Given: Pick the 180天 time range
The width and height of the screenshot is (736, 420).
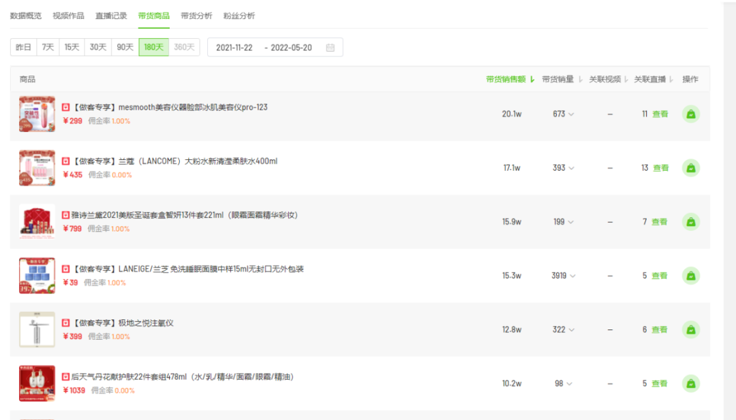Looking at the screenshot, I should coord(154,48).
